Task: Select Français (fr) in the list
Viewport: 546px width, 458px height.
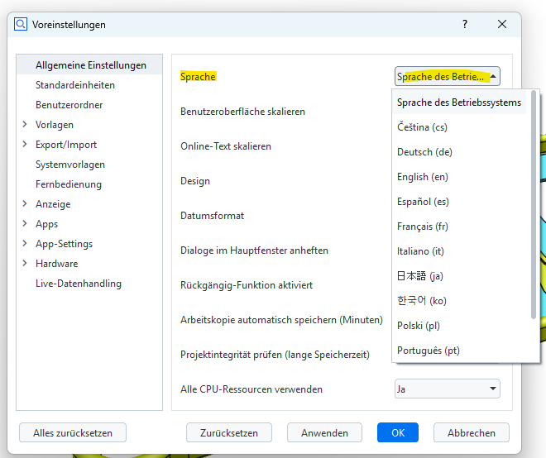Action: pos(422,227)
